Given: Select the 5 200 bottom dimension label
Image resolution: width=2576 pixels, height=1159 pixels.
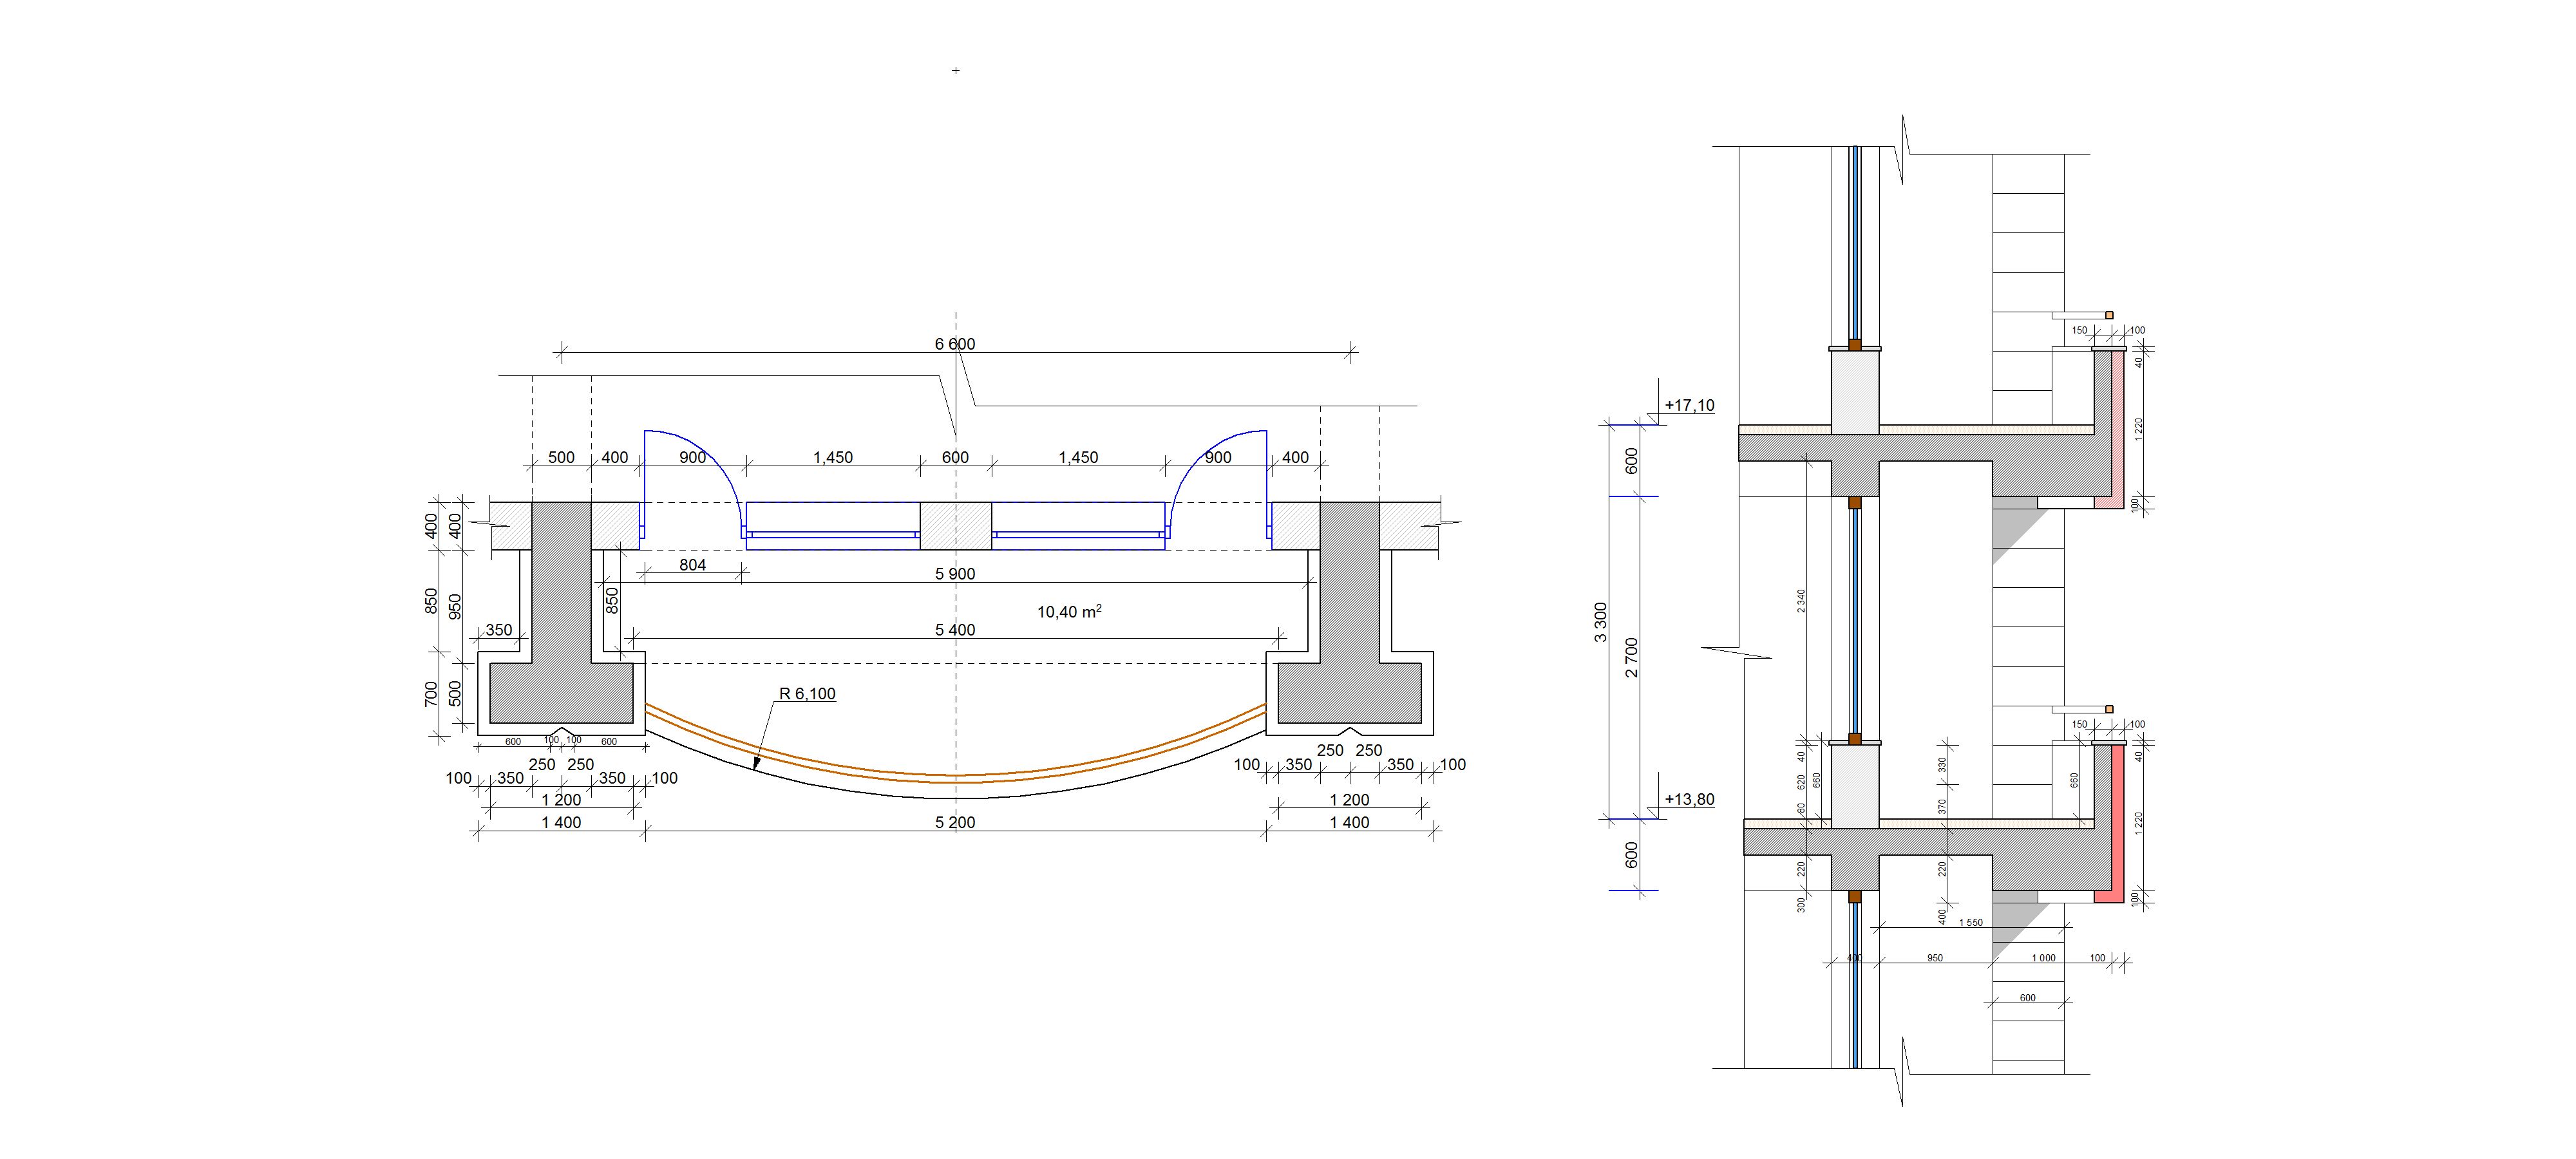Looking at the screenshot, I should click(x=954, y=823).
